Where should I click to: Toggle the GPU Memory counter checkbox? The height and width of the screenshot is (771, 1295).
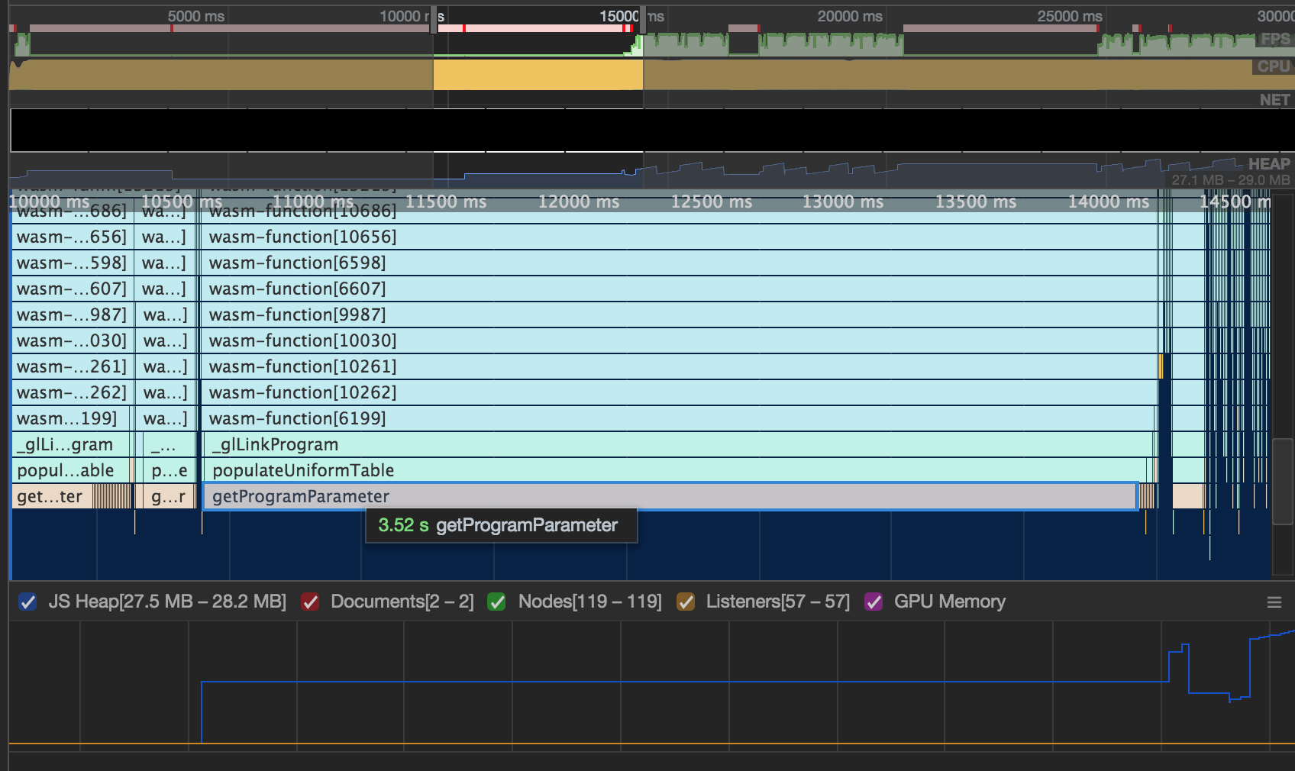click(x=874, y=602)
